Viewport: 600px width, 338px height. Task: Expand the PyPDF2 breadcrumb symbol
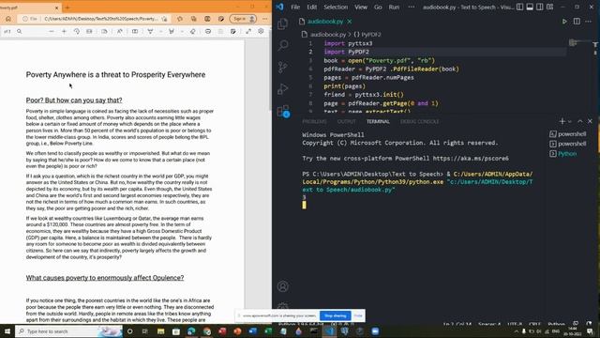coord(367,35)
